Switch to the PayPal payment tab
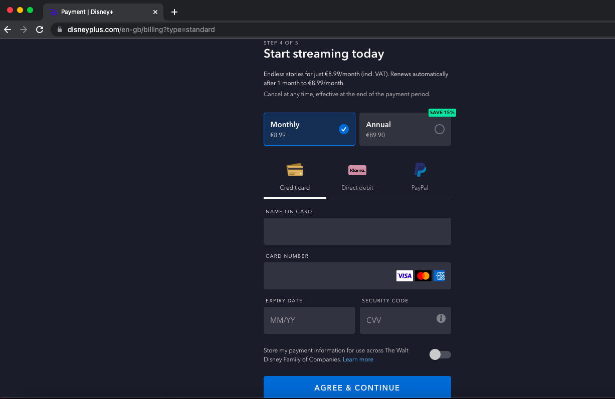Viewport: 615px width, 399px height. [x=420, y=179]
